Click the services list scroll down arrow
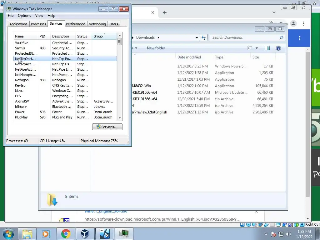Image resolution: width=320 pixels, height=240 pixels. 120,118
